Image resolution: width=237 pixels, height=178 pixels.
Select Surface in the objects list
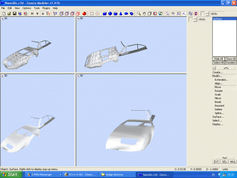[x=217, y=19]
